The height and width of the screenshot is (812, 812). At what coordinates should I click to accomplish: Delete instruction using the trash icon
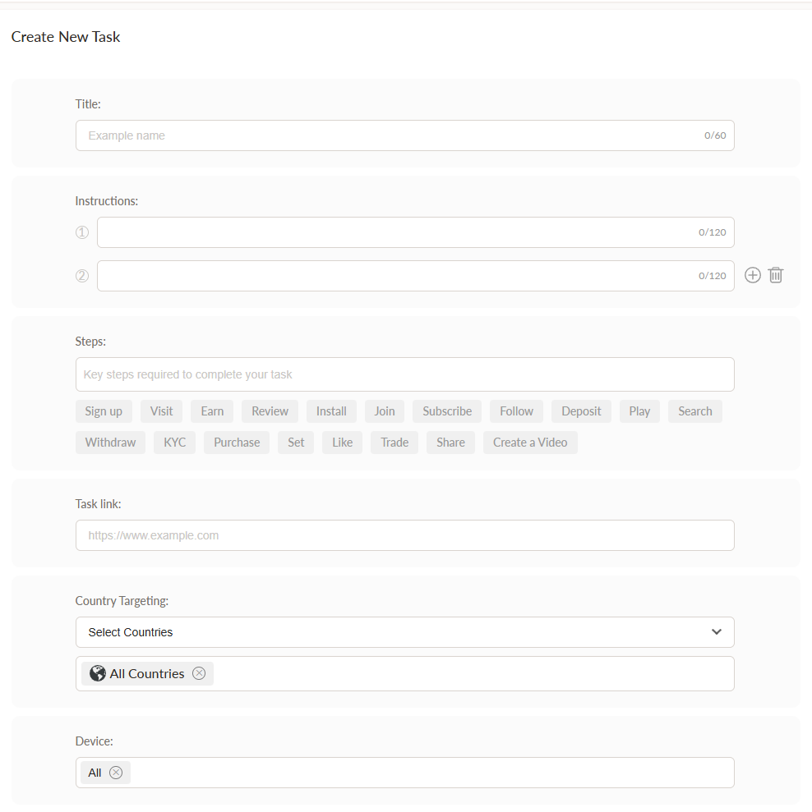coord(776,276)
